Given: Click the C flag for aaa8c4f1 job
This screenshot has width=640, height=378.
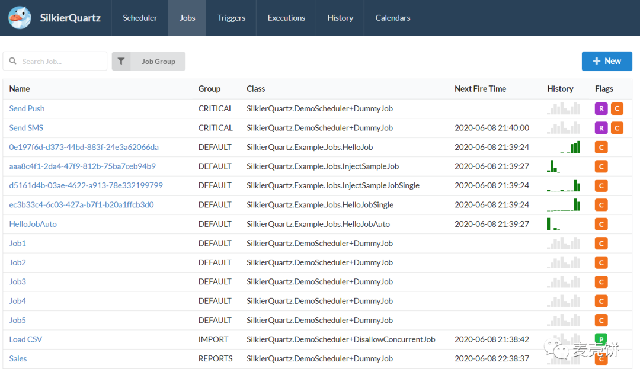Looking at the screenshot, I should [x=601, y=166].
